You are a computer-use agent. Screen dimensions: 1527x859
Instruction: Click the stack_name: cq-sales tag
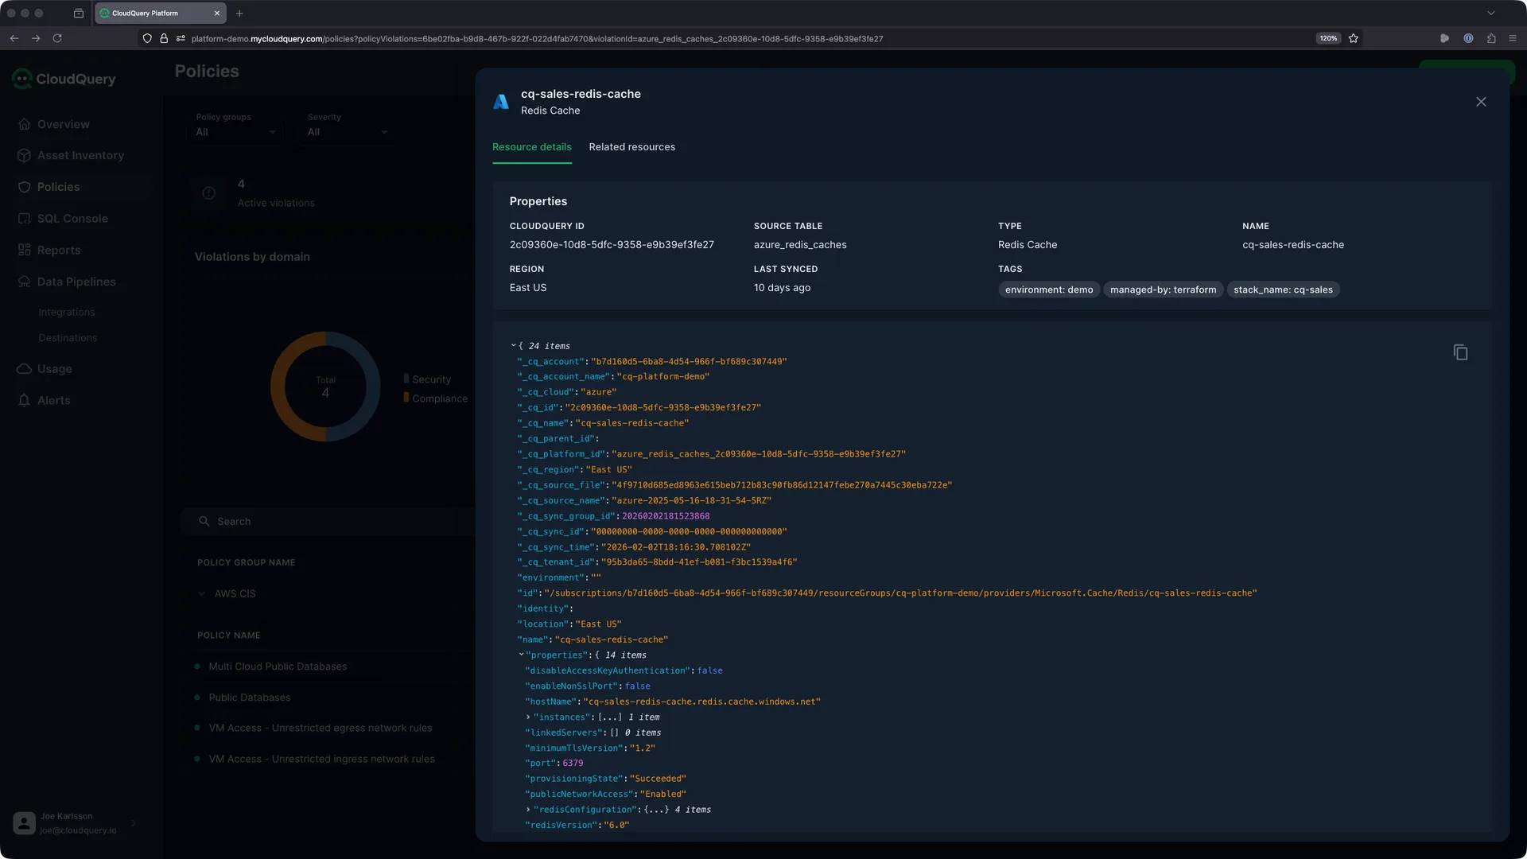(x=1283, y=290)
